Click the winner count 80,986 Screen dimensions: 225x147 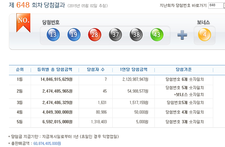tap(101, 112)
